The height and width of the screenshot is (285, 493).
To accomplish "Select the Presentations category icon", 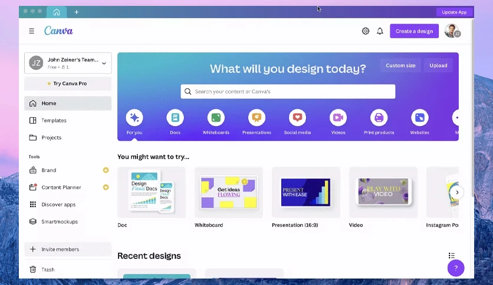I will pos(257,118).
